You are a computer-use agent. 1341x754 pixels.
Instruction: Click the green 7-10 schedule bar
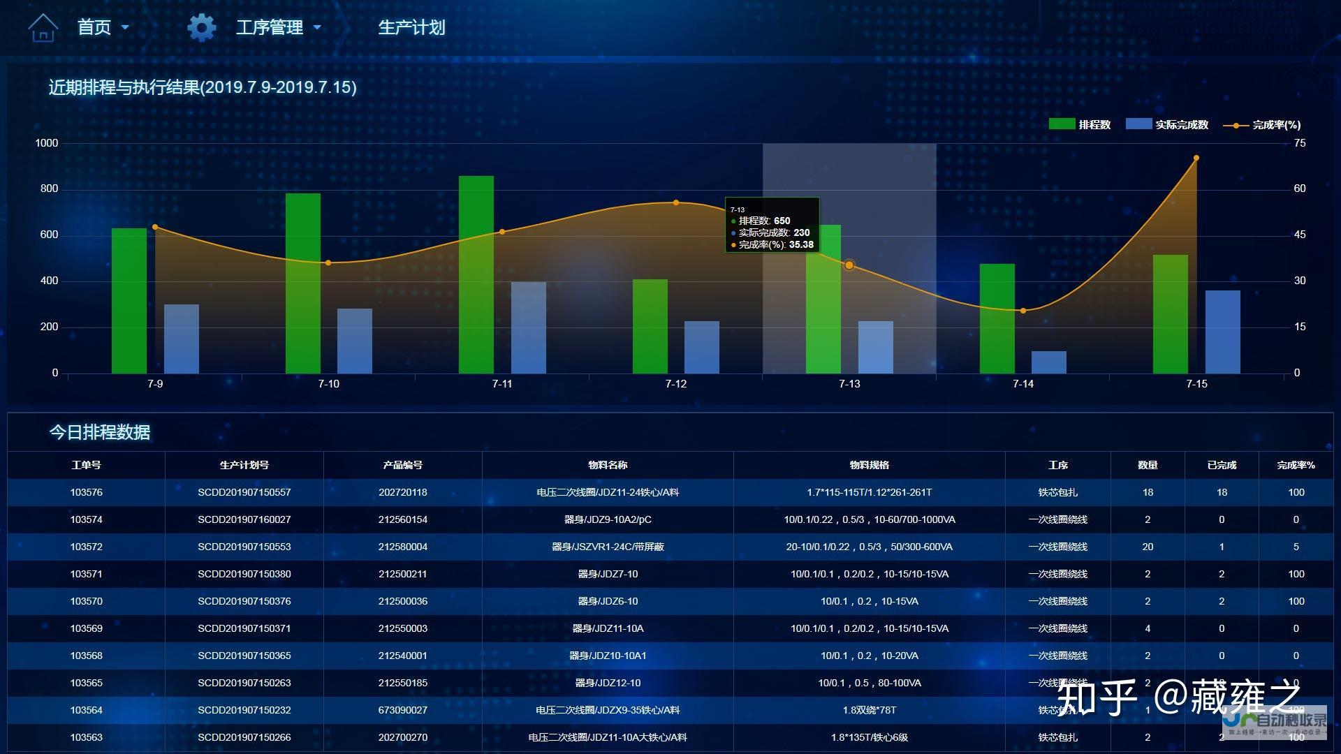click(303, 283)
